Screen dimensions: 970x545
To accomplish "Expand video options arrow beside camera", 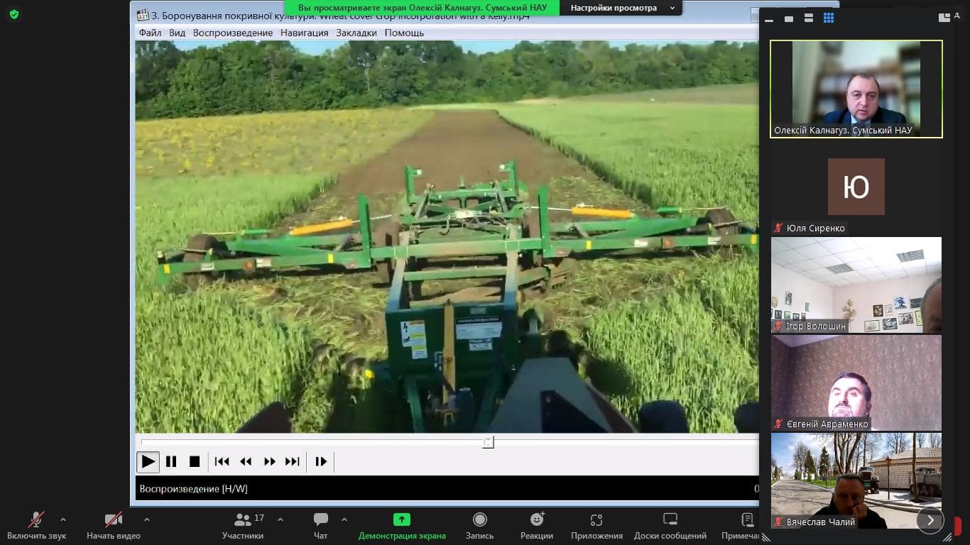I will coord(147,519).
